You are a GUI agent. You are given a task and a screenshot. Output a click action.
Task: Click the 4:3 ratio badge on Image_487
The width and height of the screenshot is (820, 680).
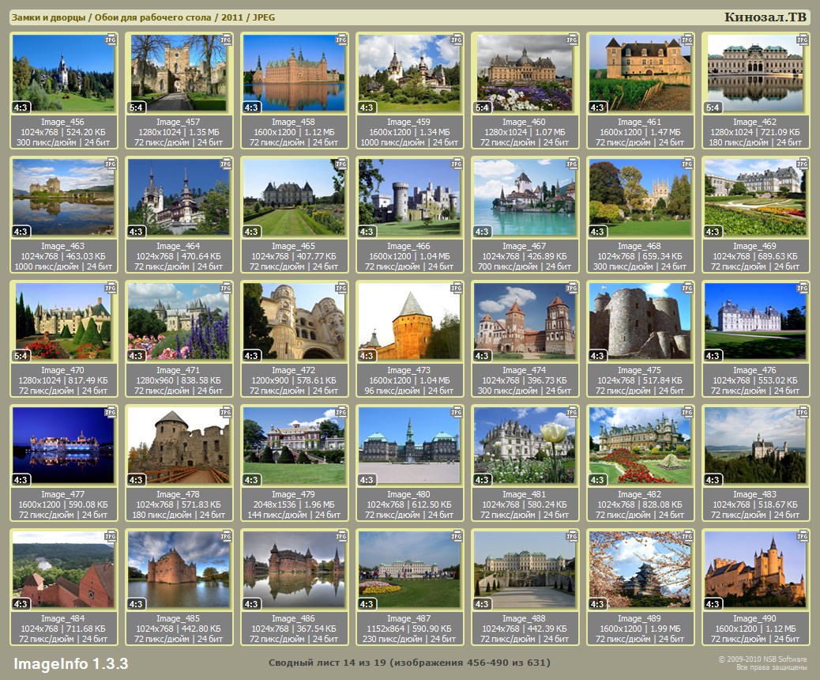(367, 603)
